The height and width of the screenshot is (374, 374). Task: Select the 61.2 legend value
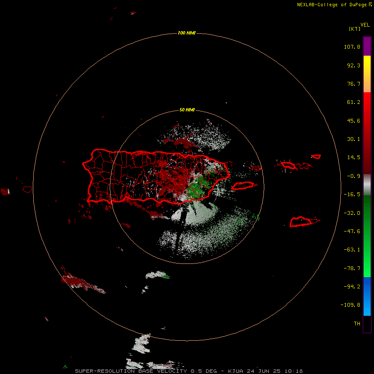pyautogui.click(x=354, y=102)
